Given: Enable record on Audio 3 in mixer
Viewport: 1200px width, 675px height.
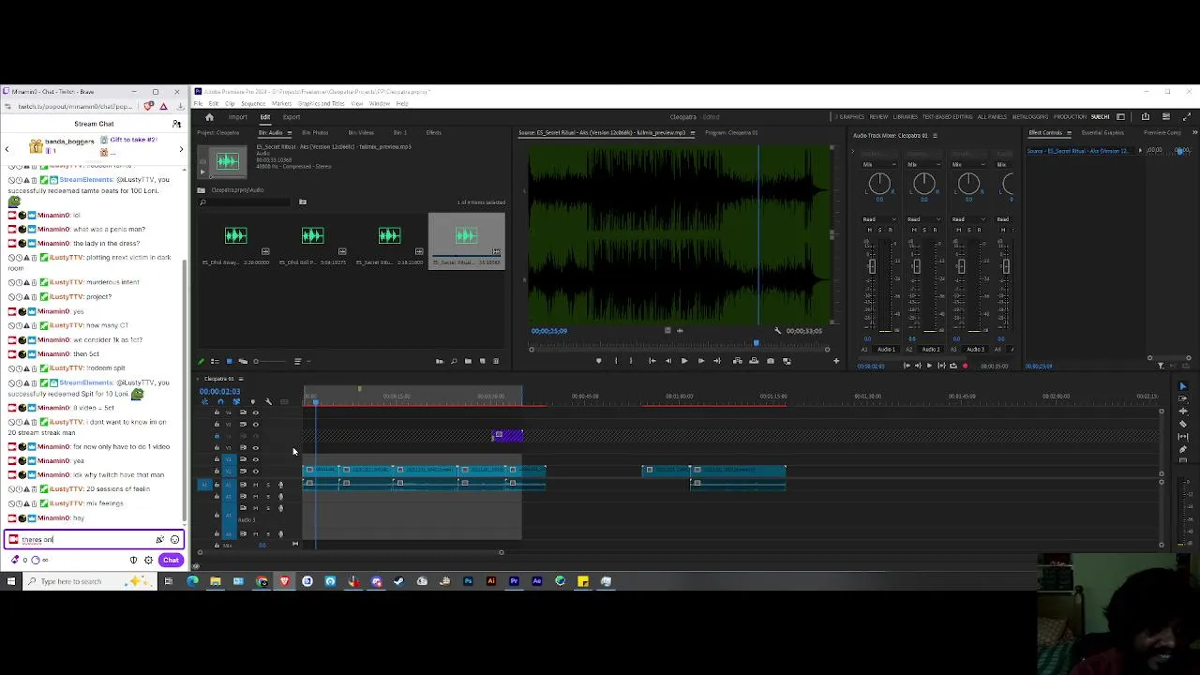Looking at the screenshot, I should click(979, 230).
